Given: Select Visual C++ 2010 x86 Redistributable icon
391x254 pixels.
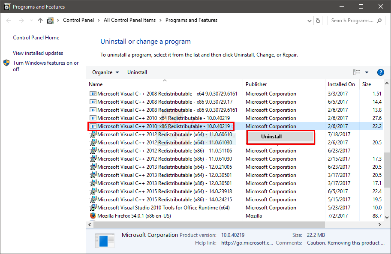Looking at the screenshot, I should tap(93, 126).
